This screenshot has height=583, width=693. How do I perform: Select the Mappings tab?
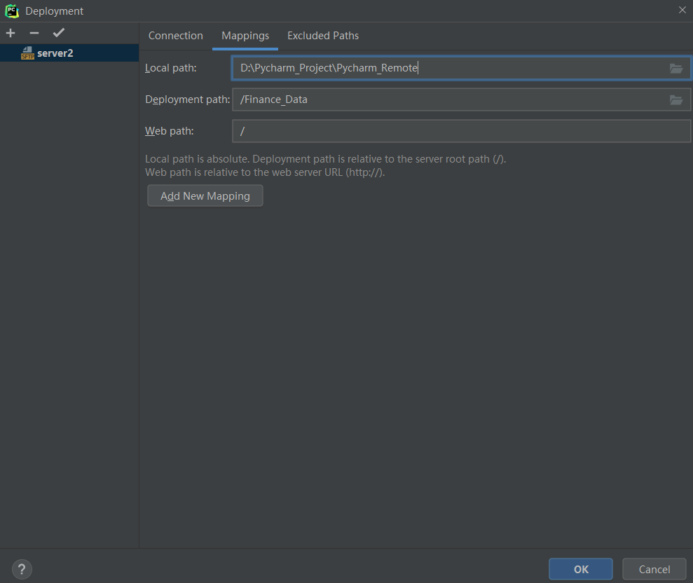click(245, 35)
